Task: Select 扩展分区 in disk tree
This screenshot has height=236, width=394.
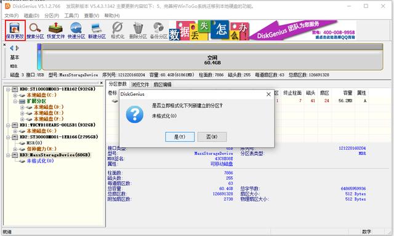Action: tap(36, 101)
